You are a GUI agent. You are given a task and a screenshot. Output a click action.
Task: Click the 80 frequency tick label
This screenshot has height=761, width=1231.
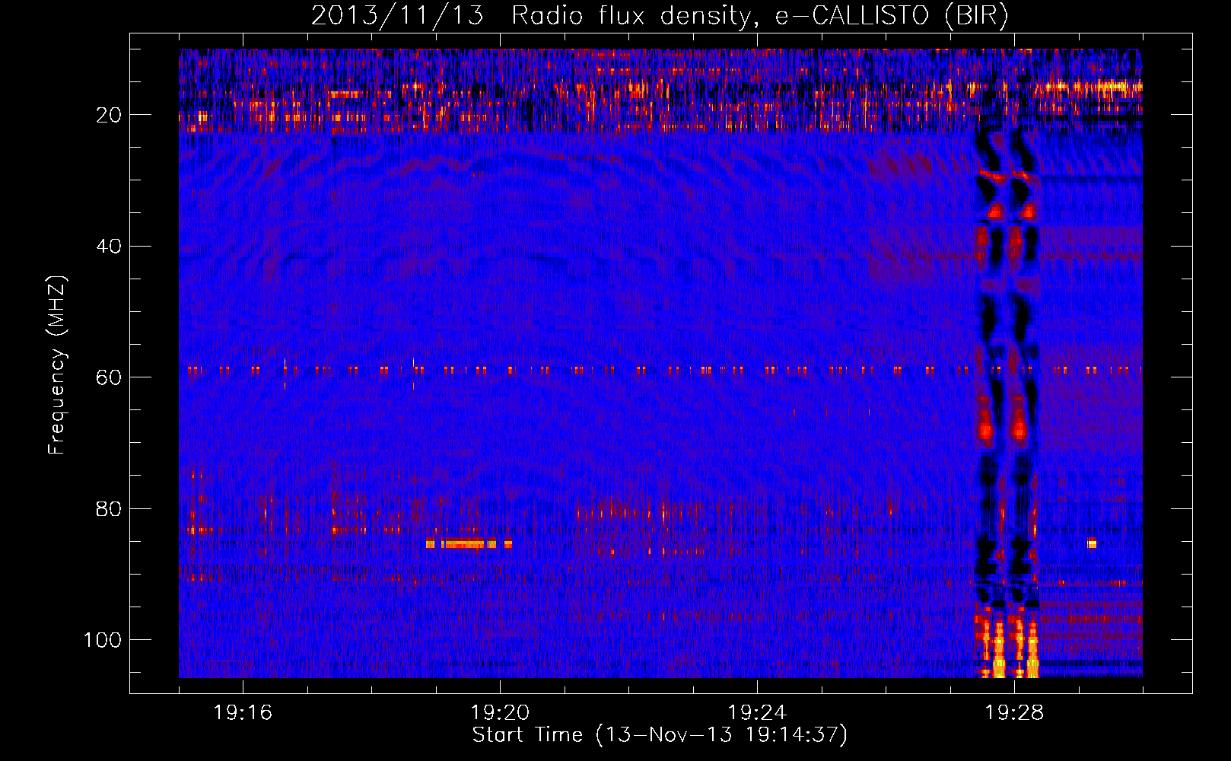(109, 509)
